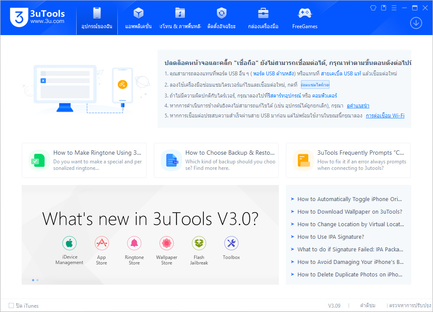Viewport: 433px width, 312px height.
Task: Open the ติดตั้งอัจฉริยะ smart flash tab
Action: pos(221,18)
